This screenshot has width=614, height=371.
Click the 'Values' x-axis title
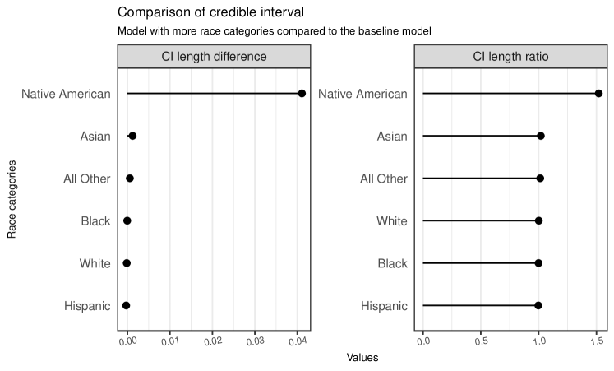tap(362, 358)
